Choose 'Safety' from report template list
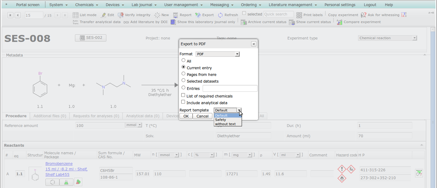This screenshot has height=188, width=437. [221, 120]
